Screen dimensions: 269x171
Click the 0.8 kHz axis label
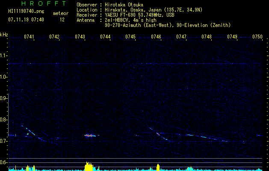(3, 120)
